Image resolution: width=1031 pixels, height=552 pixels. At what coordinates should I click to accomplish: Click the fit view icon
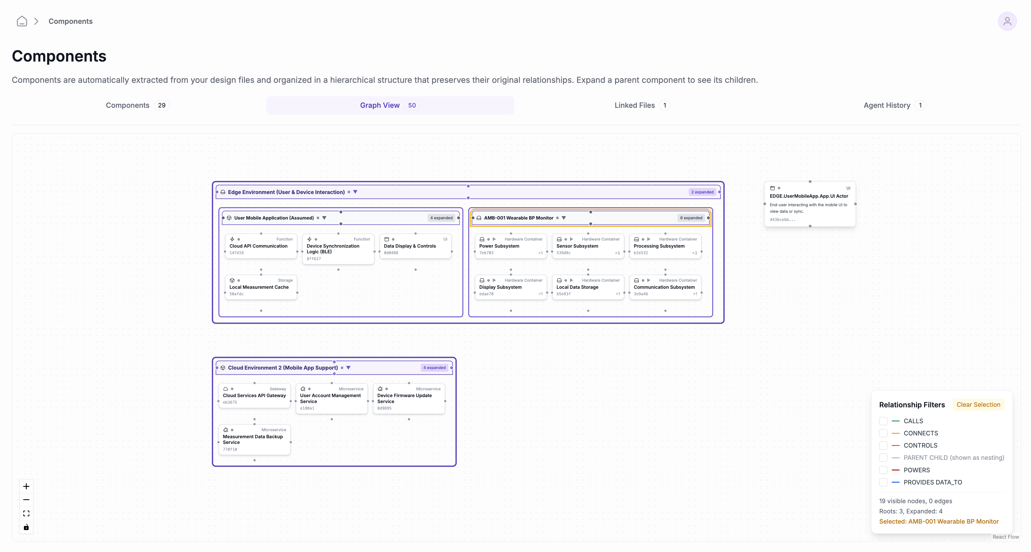(x=26, y=513)
